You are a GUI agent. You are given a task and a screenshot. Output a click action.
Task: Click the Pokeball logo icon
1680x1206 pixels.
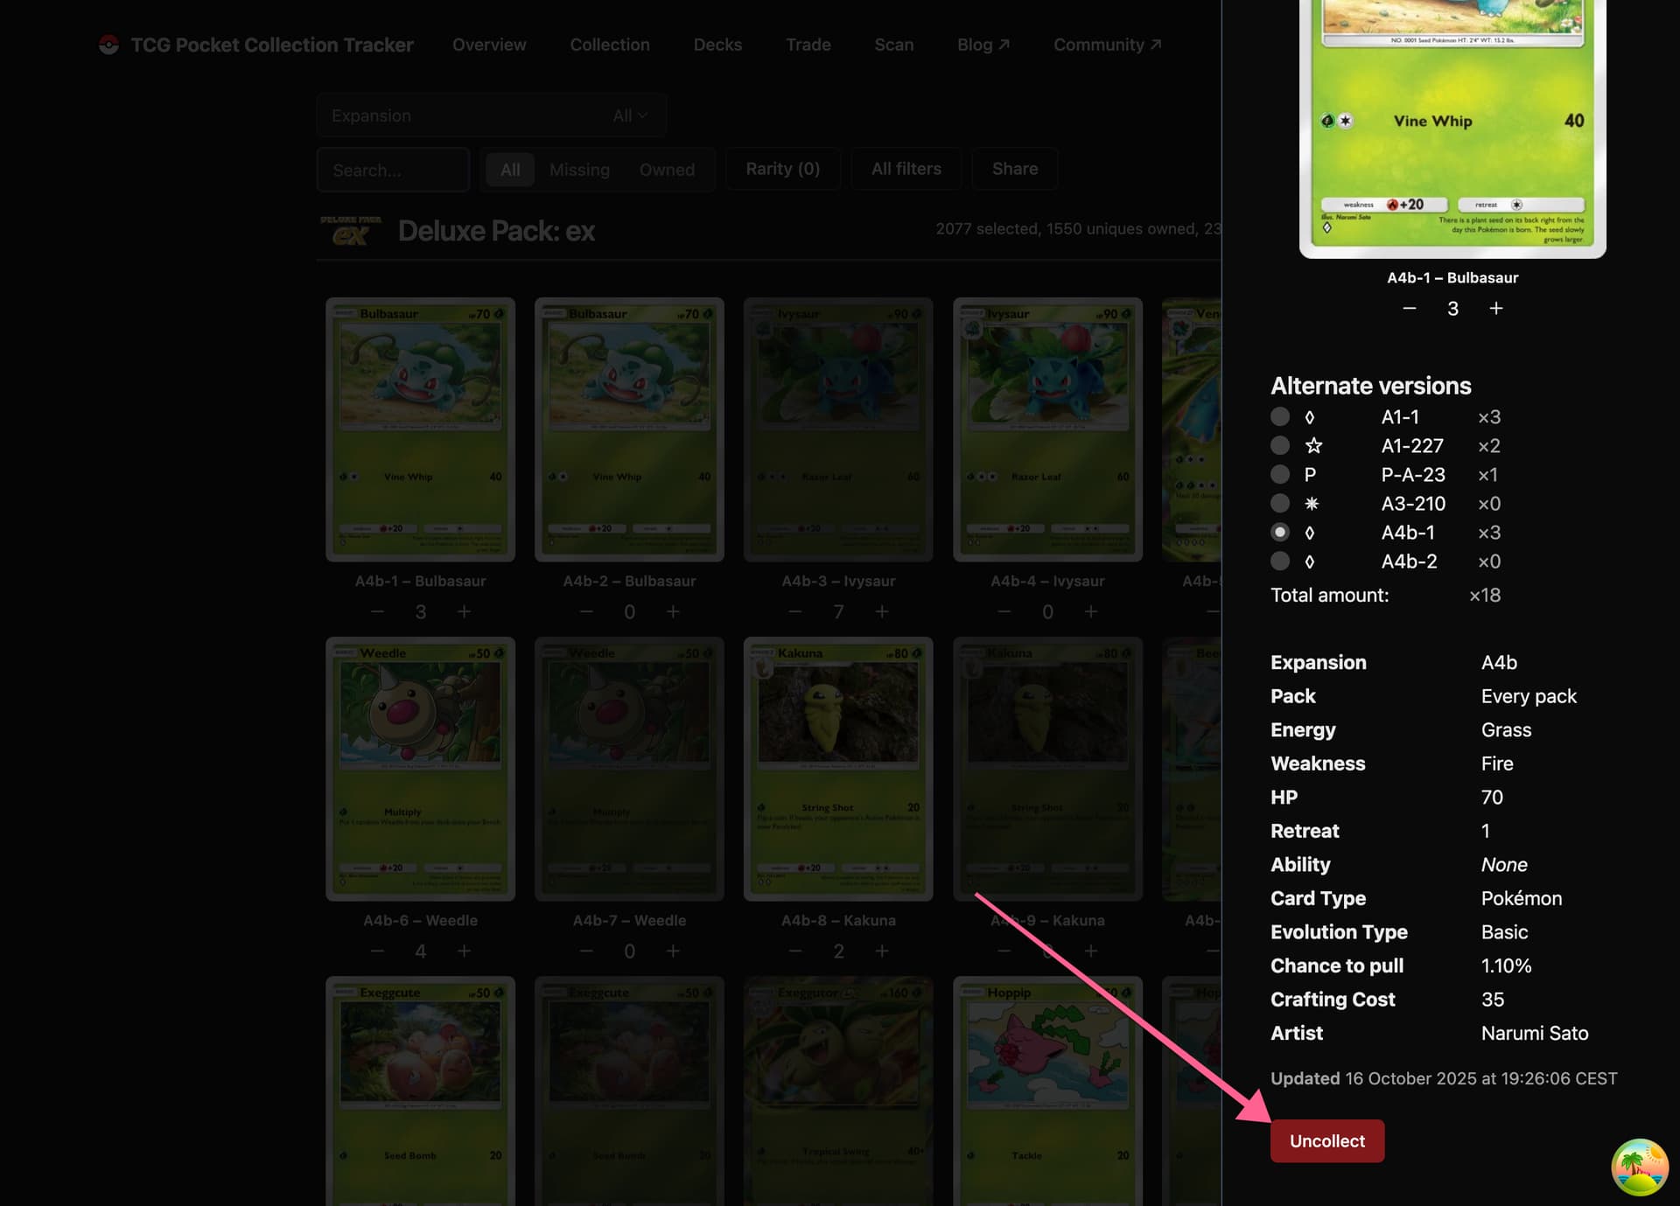108,45
